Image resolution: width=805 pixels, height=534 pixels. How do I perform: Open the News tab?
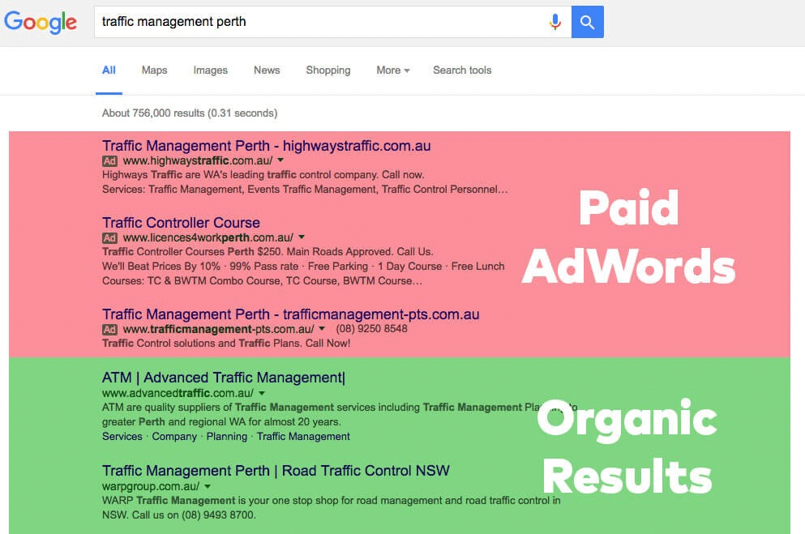pos(267,70)
